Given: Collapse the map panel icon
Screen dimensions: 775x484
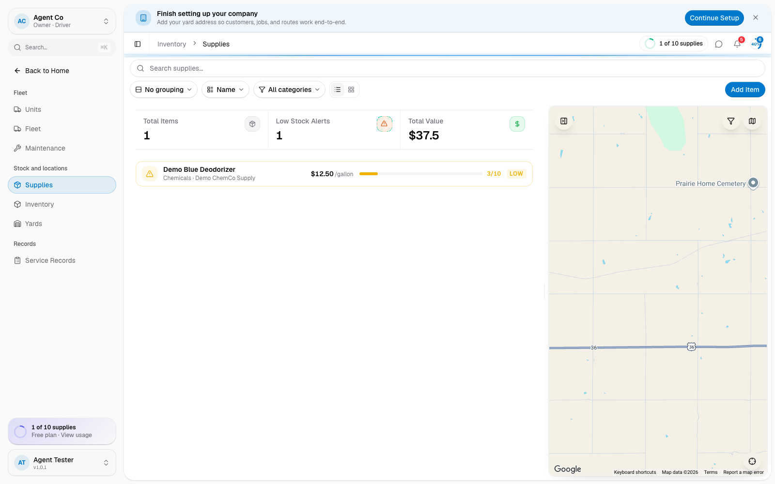Looking at the screenshot, I should tap(564, 121).
